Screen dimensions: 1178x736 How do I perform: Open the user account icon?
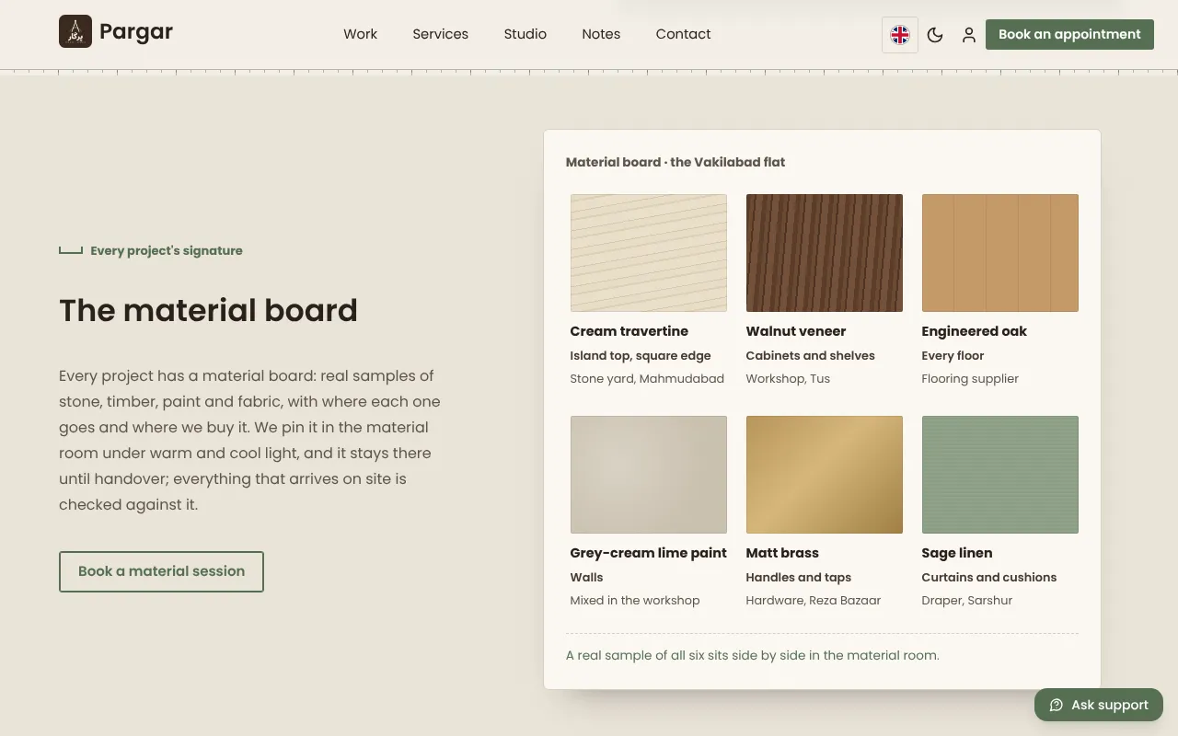[x=969, y=35]
